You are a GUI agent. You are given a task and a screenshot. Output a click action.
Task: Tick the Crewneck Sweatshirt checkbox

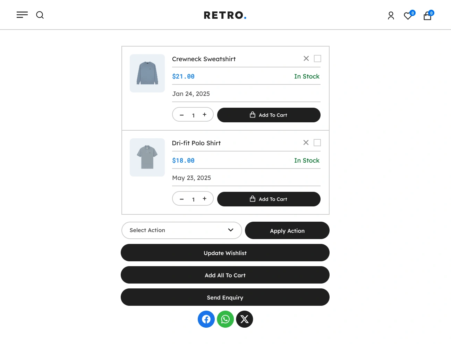coord(317,58)
